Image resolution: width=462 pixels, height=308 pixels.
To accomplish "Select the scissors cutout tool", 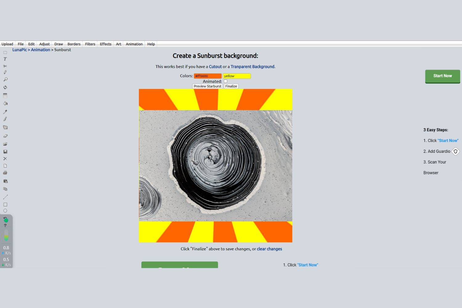I will [x=5, y=66].
